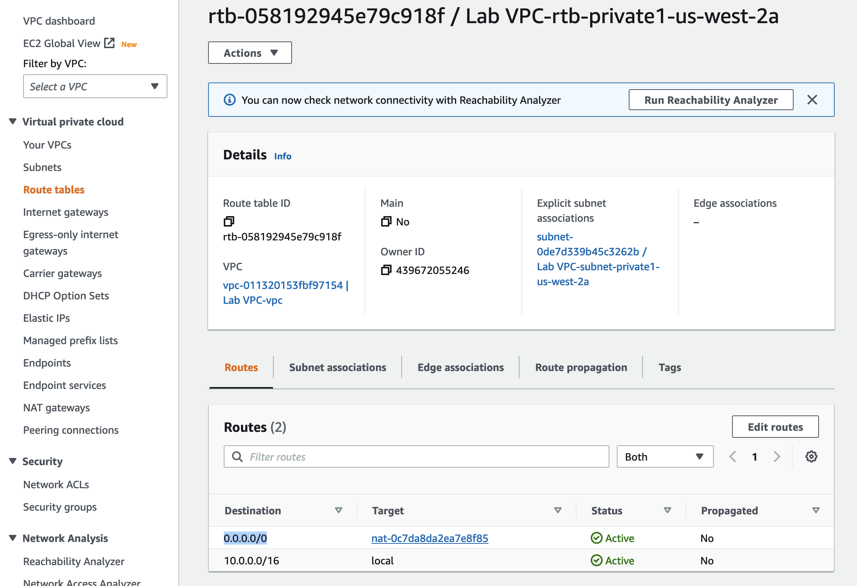Open the Actions dropdown
The image size is (857, 586).
[250, 53]
